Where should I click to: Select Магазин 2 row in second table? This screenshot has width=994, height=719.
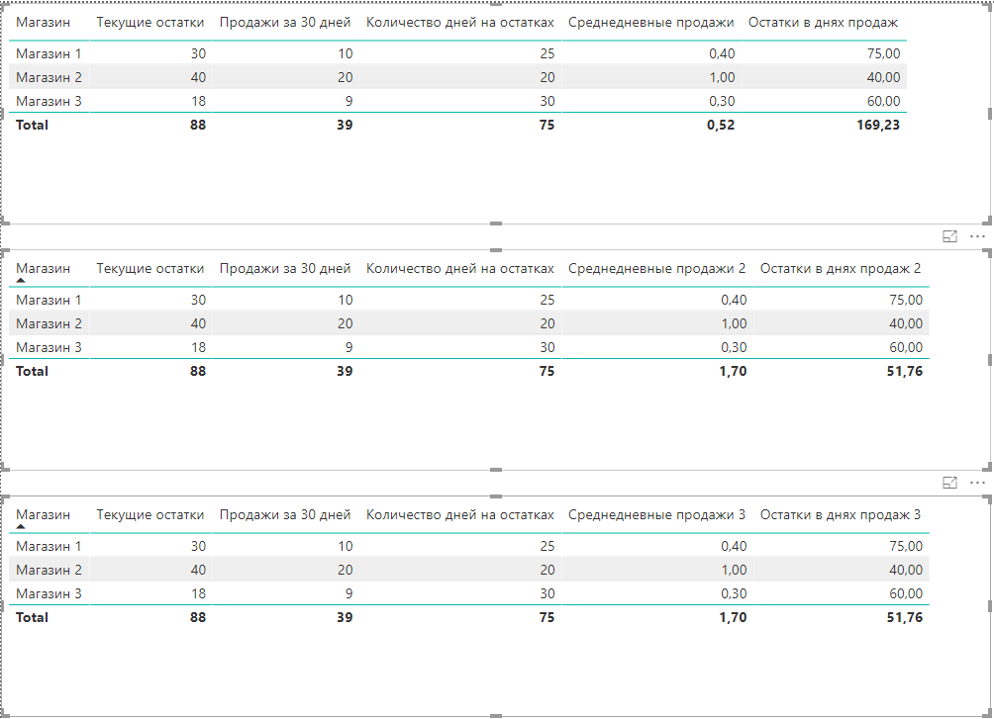(x=469, y=323)
